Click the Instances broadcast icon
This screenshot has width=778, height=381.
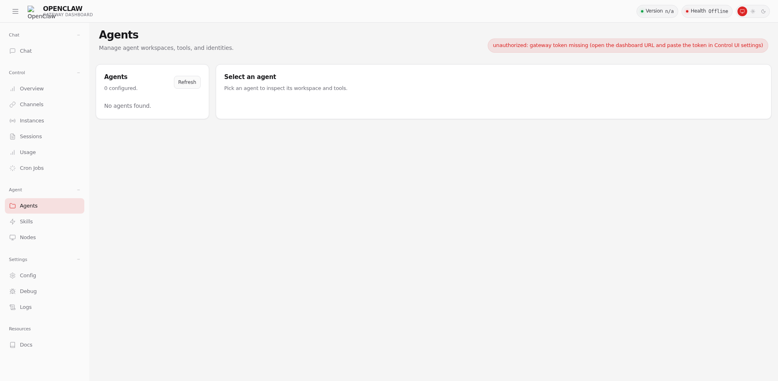tap(13, 121)
